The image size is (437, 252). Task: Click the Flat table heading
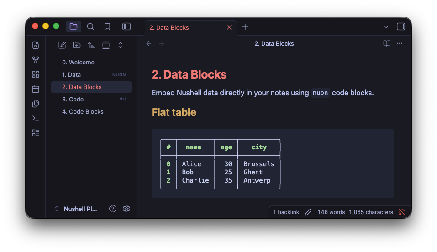(174, 112)
